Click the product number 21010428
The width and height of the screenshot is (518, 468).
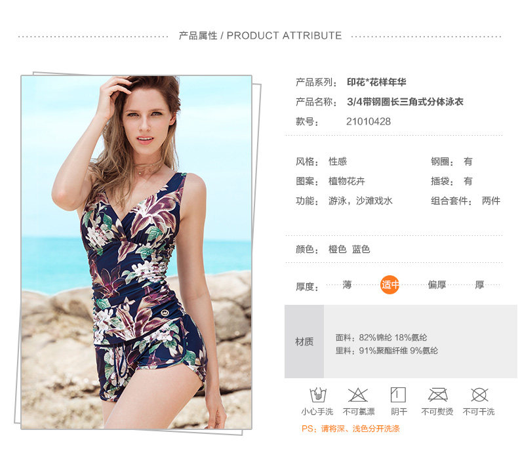(x=369, y=121)
